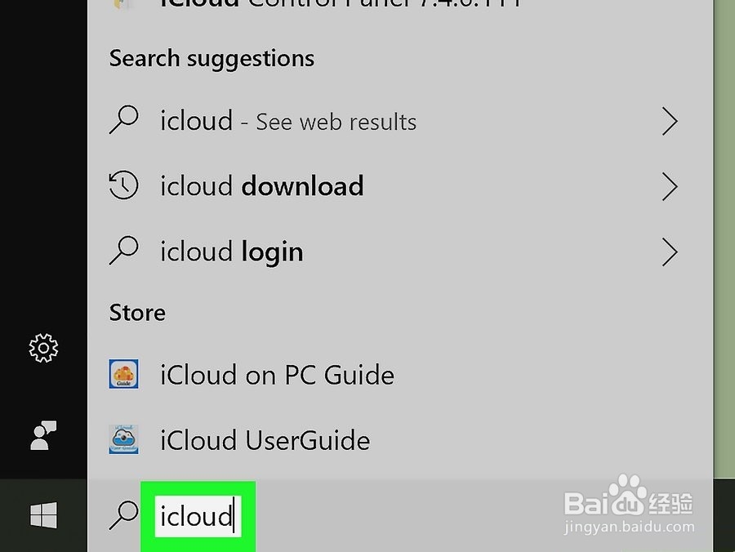Open the Windows Start button
The height and width of the screenshot is (552, 735).
[x=43, y=515]
